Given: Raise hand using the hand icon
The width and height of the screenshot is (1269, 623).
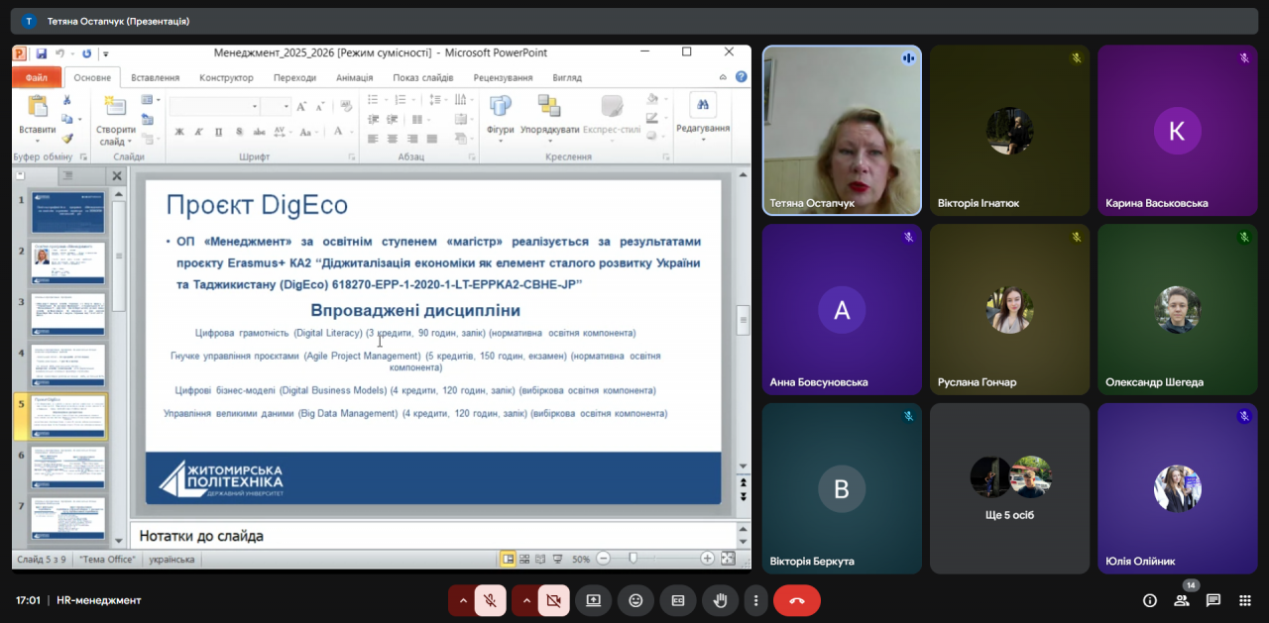Looking at the screenshot, I should pyautogui.click(x=721, y=600).
